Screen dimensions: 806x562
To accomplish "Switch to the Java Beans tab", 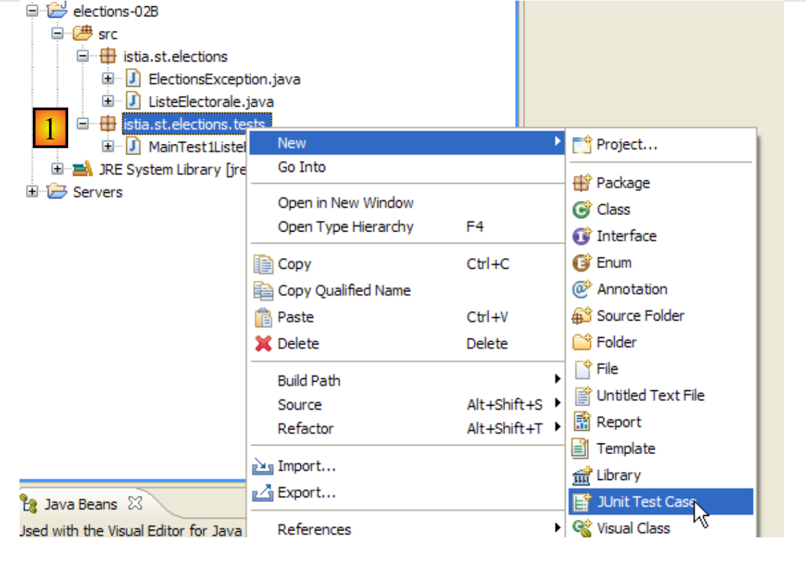I will click(x=80, y=505).
